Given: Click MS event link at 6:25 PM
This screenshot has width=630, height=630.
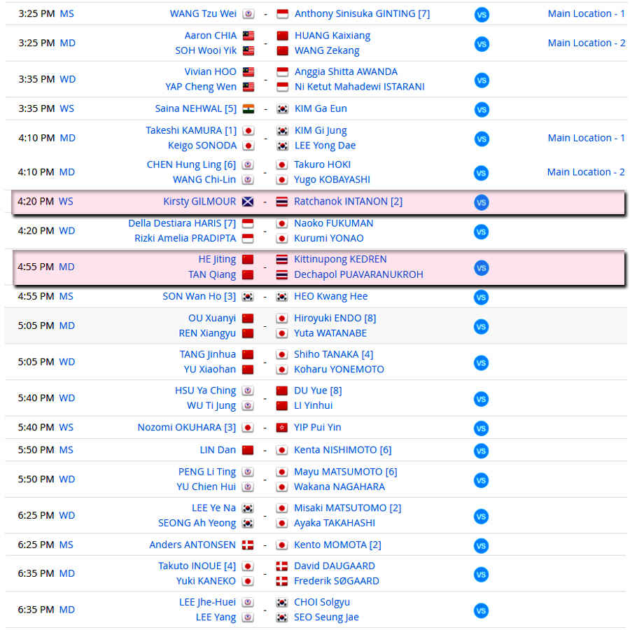Looking at the screenshot, I should (x=66, y=545).
